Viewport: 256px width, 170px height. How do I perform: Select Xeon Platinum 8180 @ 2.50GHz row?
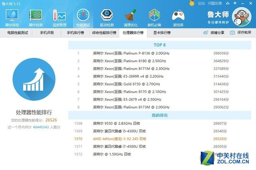pyautogui.click(x=160, y=61)
